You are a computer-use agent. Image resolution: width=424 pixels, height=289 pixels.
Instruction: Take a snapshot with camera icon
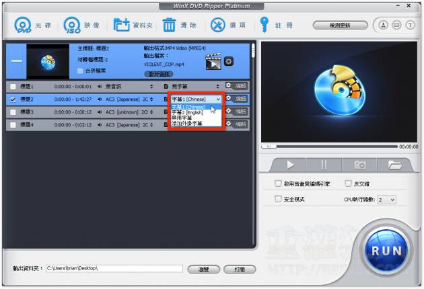click(359, 165)
